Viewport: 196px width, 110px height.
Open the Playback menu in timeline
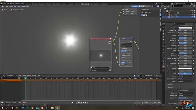[x=8, y=103]
